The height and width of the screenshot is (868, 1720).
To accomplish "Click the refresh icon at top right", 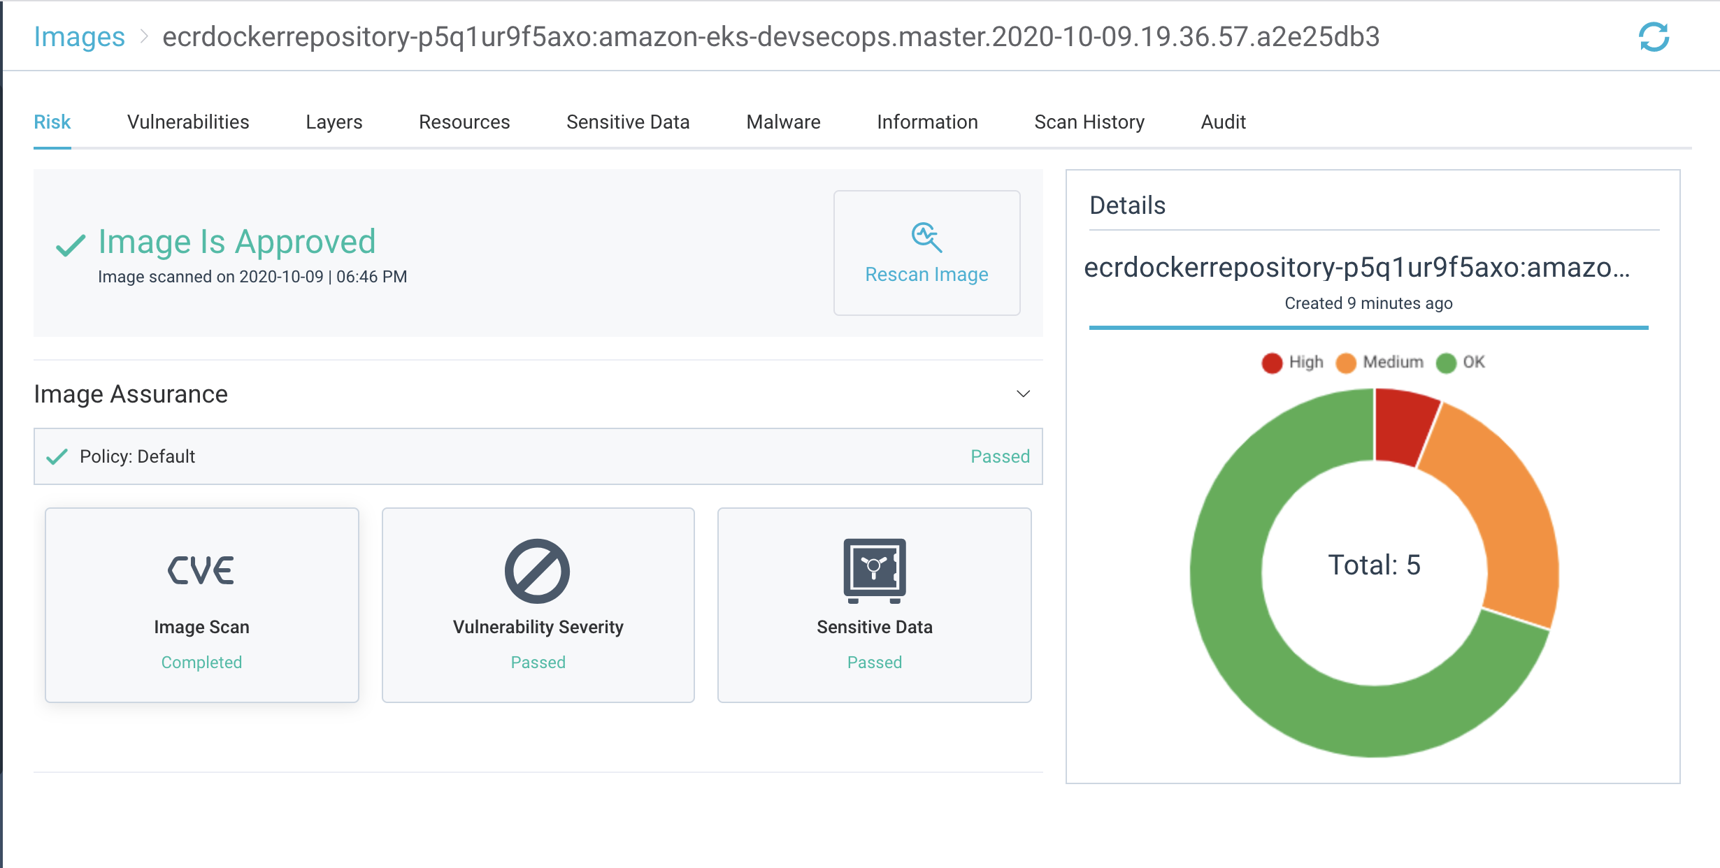I will 1654,37.
